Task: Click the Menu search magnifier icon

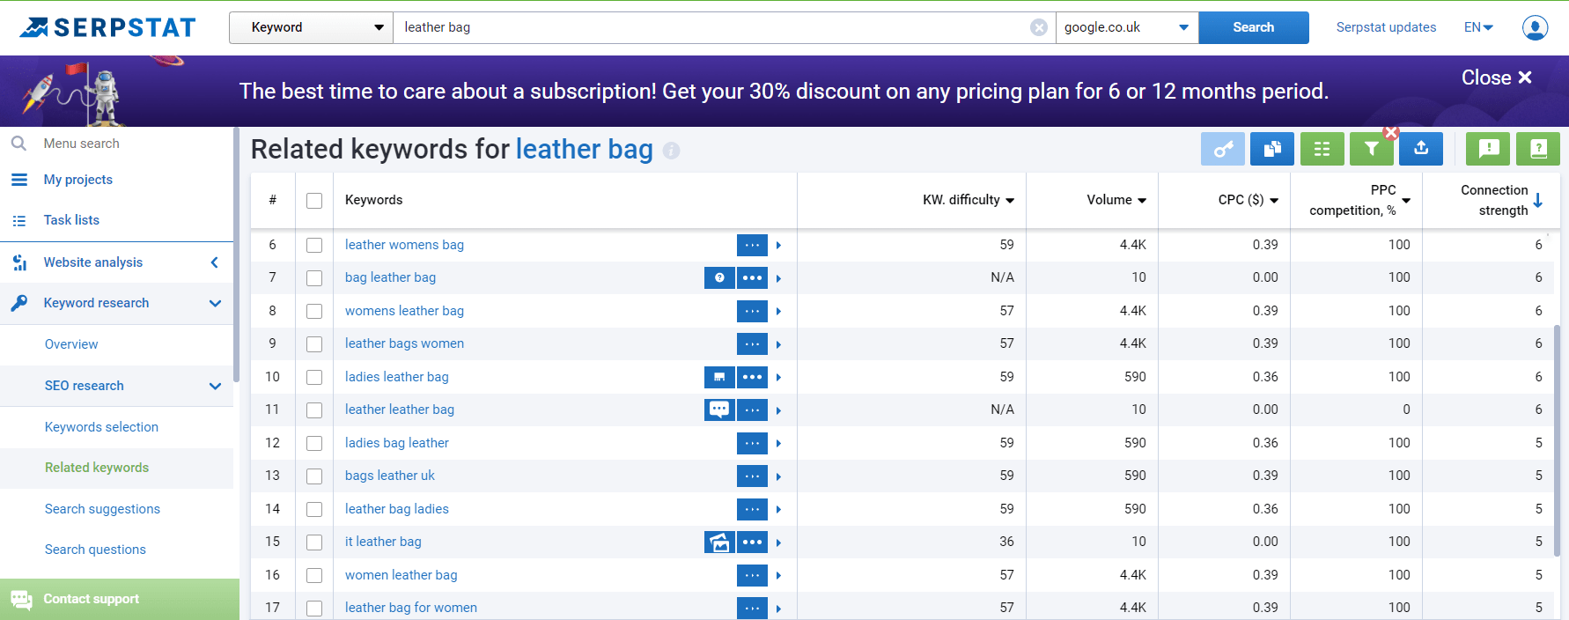Action: [x=18, y=143]
